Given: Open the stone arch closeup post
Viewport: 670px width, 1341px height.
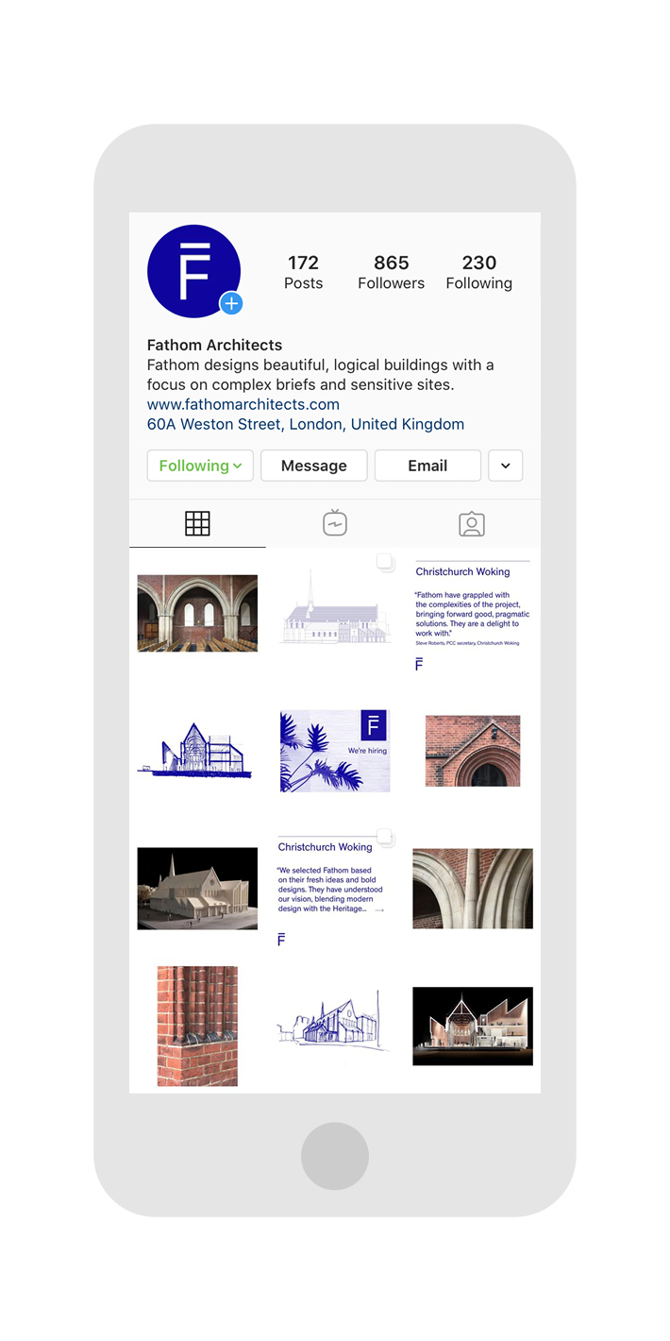Looking at the screenshot, I should click(473, 889).
